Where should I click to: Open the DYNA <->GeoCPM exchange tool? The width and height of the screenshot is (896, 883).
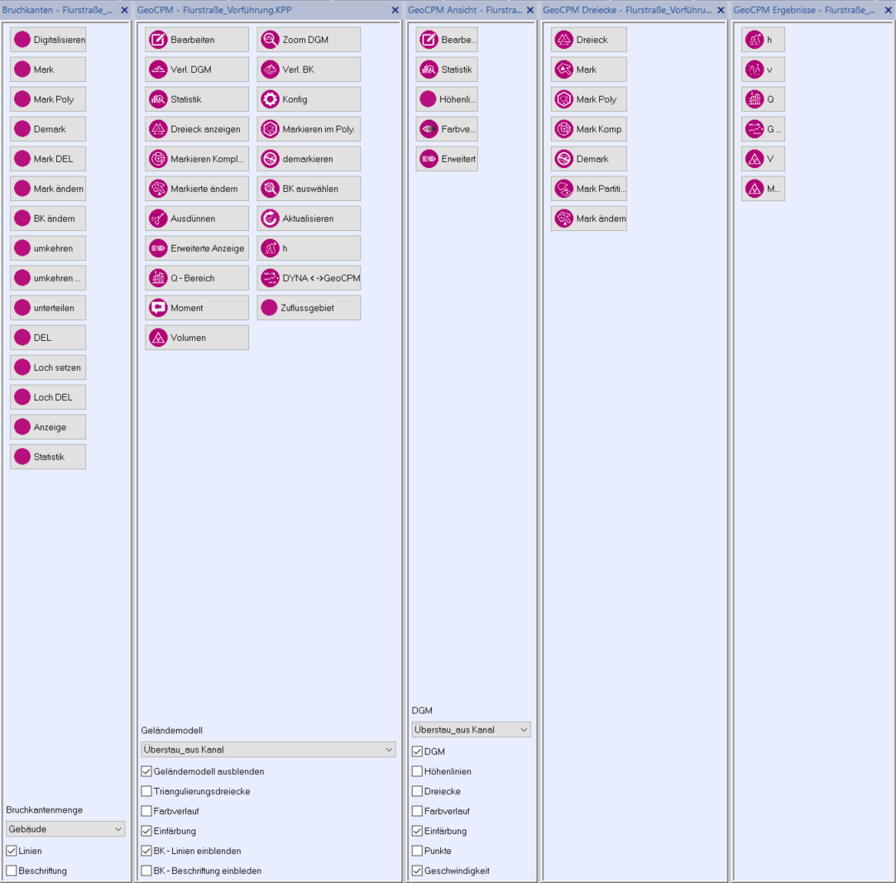tap(308, 278)
